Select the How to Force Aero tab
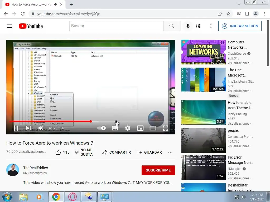270x202 pixels. click(x=31, y=4)
